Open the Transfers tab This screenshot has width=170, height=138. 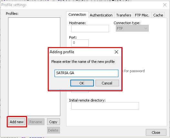point(124,15)
